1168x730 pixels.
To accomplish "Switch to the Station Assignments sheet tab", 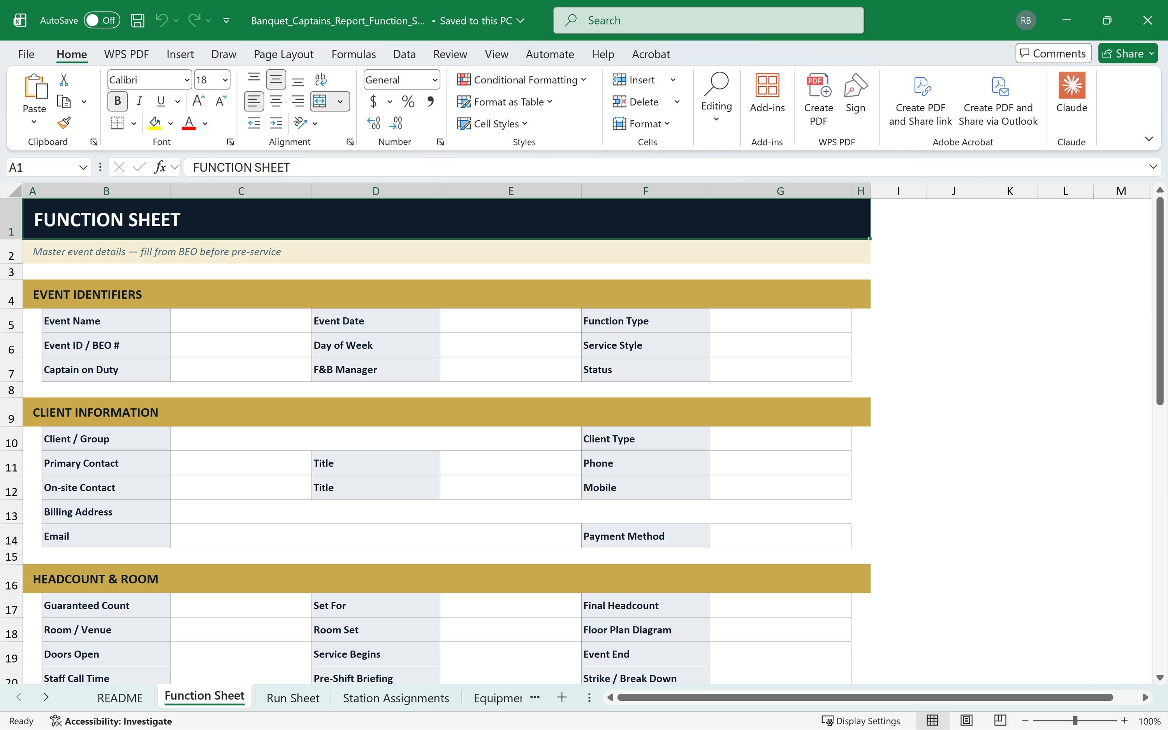I will [x=396, y=698].
